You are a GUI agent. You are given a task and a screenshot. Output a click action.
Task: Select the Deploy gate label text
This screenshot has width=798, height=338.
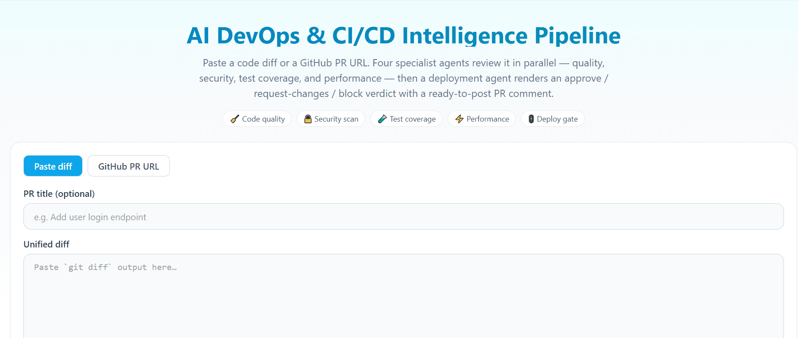[x=557, y=119]
